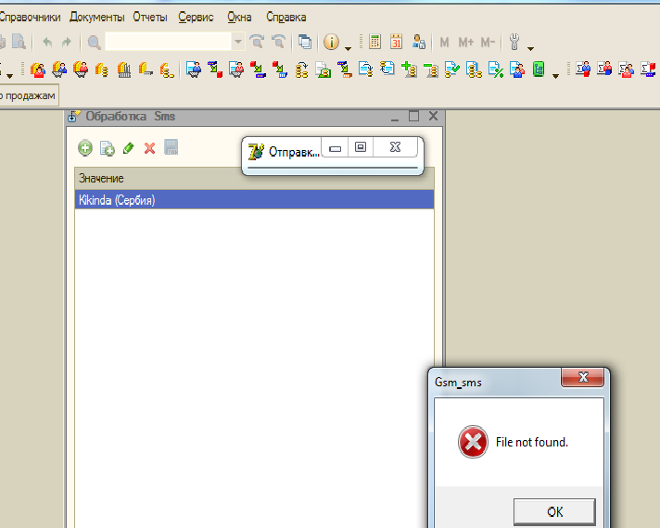Click the document with green checkmark icon
This screenshot has width=660, height=528.
[452, 69]
